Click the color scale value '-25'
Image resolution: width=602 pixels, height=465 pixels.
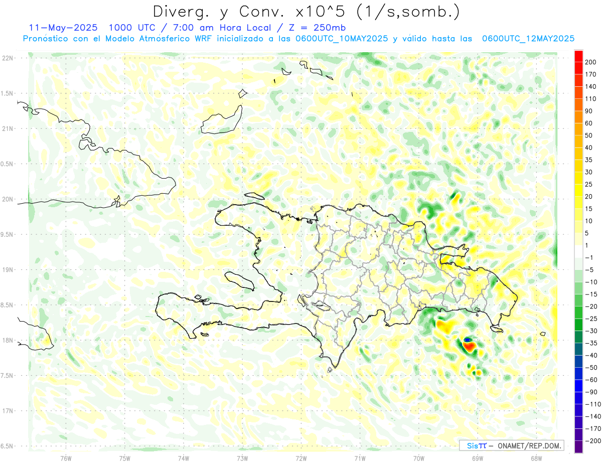coord(591,319)
